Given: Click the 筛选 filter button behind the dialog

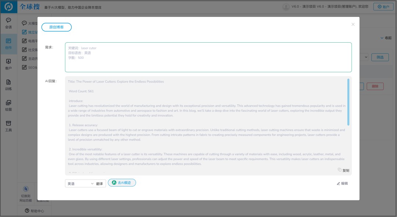Looking at the screenshot, I should 380,57.
